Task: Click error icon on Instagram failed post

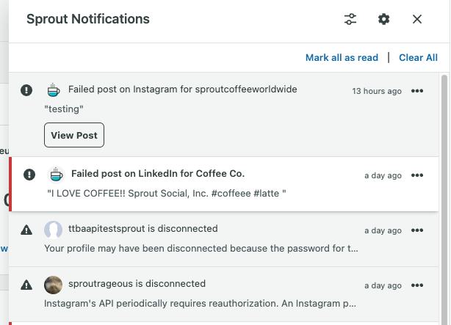Action: click(x=26, y=90)
